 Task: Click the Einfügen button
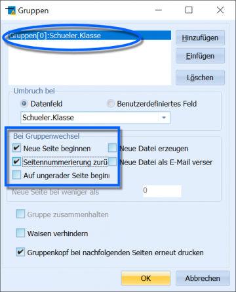[200, 56]
